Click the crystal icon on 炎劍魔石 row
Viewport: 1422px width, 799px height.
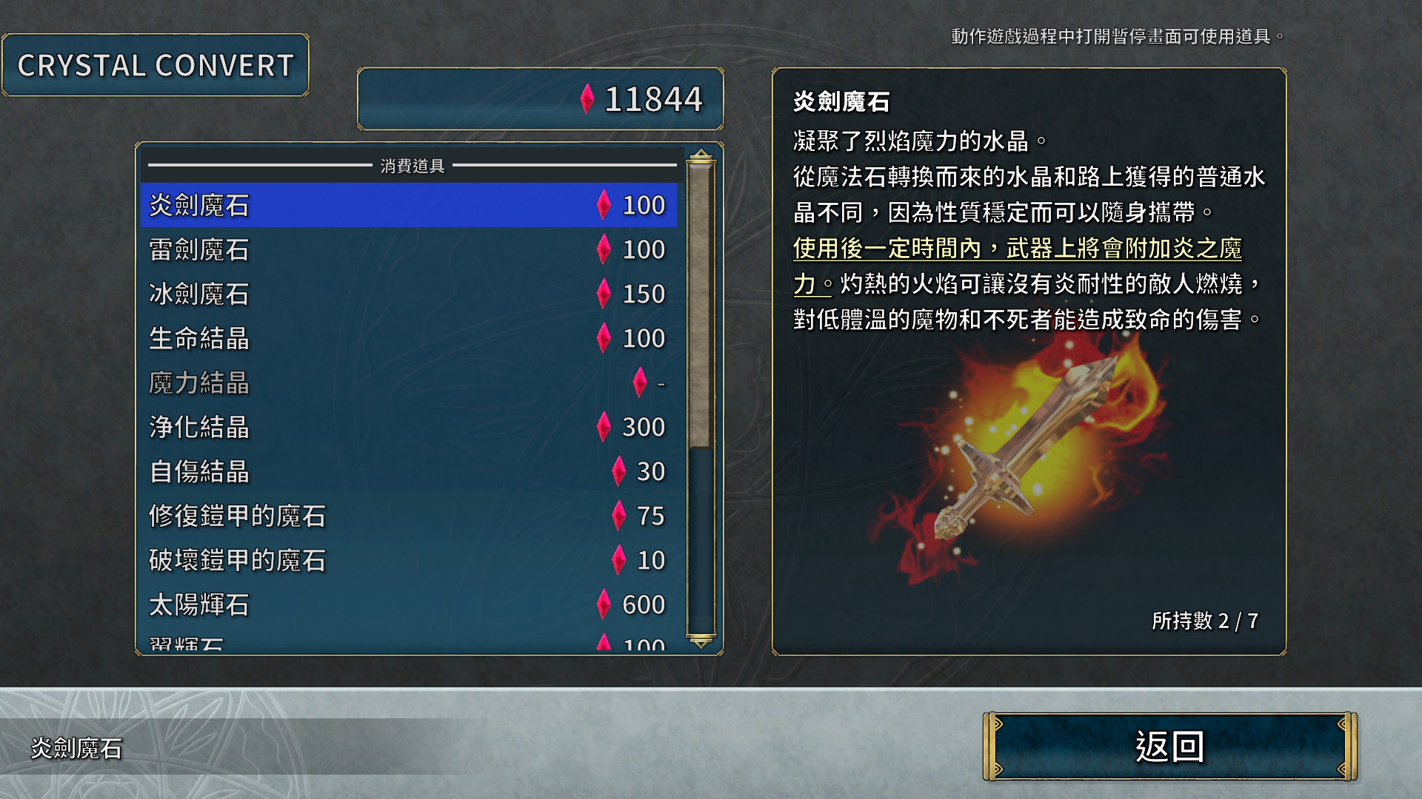[x=604, y=205]
